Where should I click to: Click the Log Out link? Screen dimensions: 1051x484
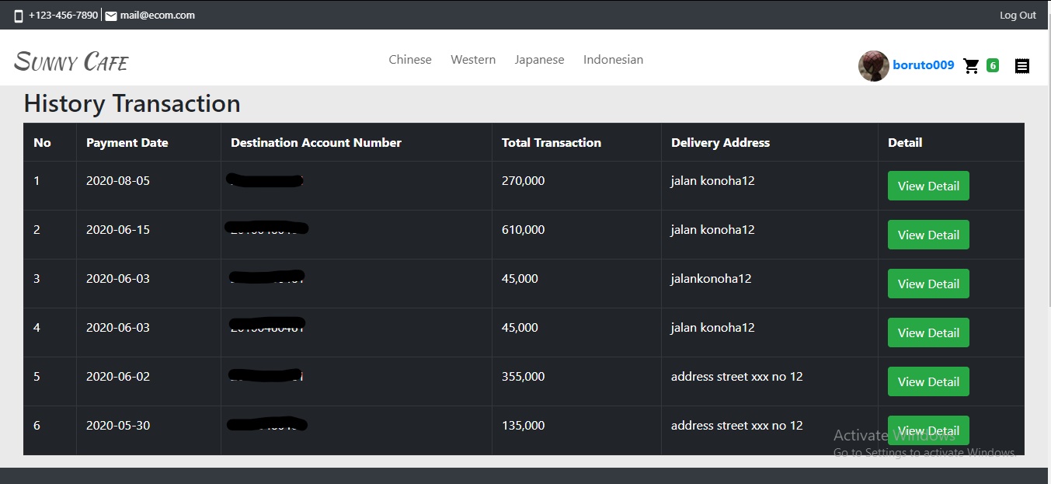click(1018, 16)
